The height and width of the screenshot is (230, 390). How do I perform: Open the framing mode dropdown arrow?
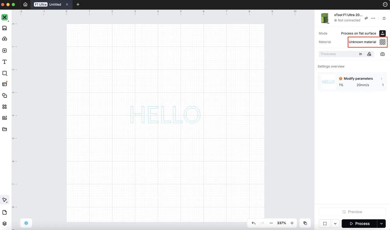335,224
